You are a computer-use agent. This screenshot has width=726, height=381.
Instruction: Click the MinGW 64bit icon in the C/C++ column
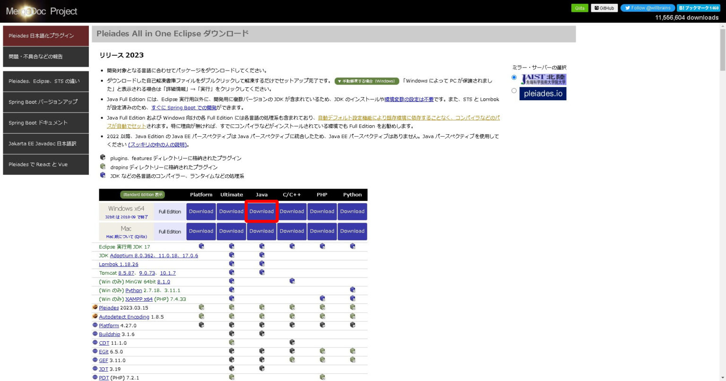[x=292, y=281]
